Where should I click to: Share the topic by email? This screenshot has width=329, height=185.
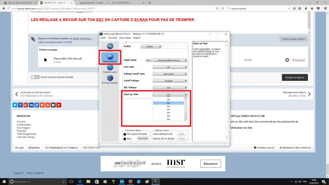pyautogui.click(x=53, y=105)
